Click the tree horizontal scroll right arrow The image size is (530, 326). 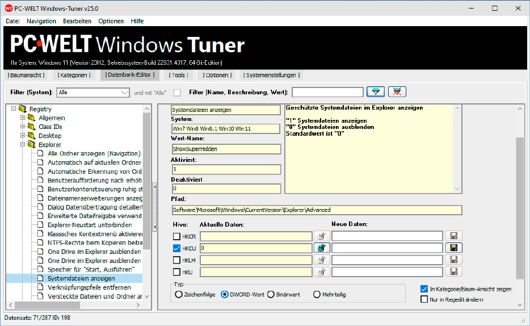(137, 305)
